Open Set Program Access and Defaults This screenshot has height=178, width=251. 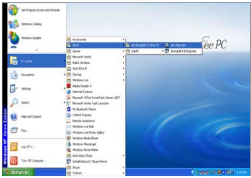37,10
